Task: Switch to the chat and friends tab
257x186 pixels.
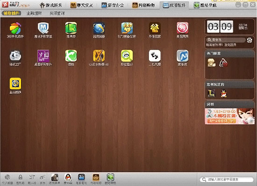Action: (82, 5)
